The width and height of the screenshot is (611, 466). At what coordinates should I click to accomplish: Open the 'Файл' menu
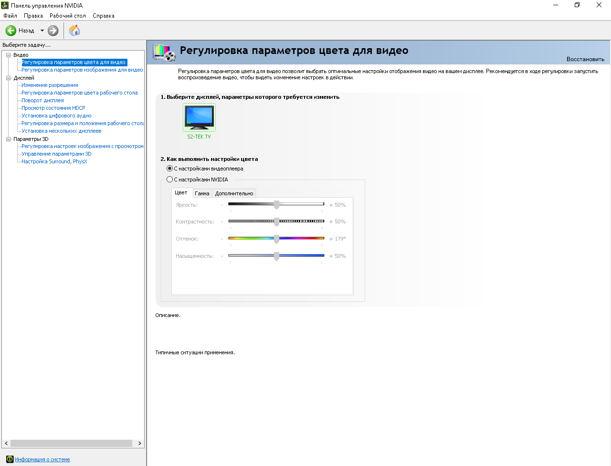point(10,16)
